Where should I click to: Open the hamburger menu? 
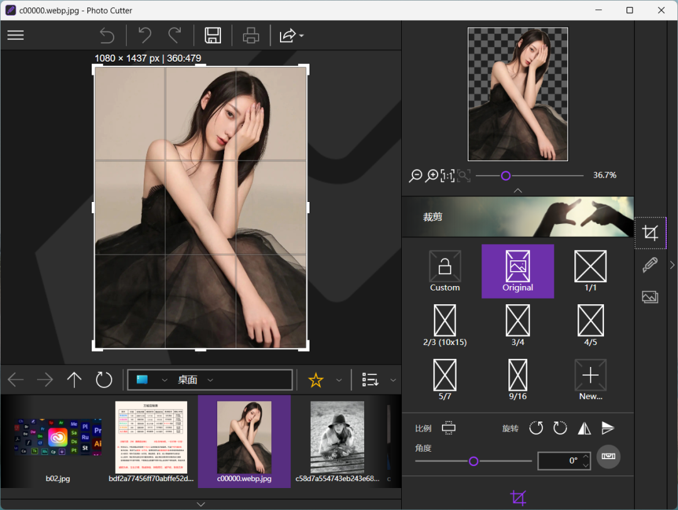click(15, 35)
